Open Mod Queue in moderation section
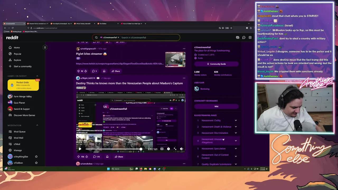Image resolution: width=338 pixels, height=190 pixels. [x=20, y=132]
